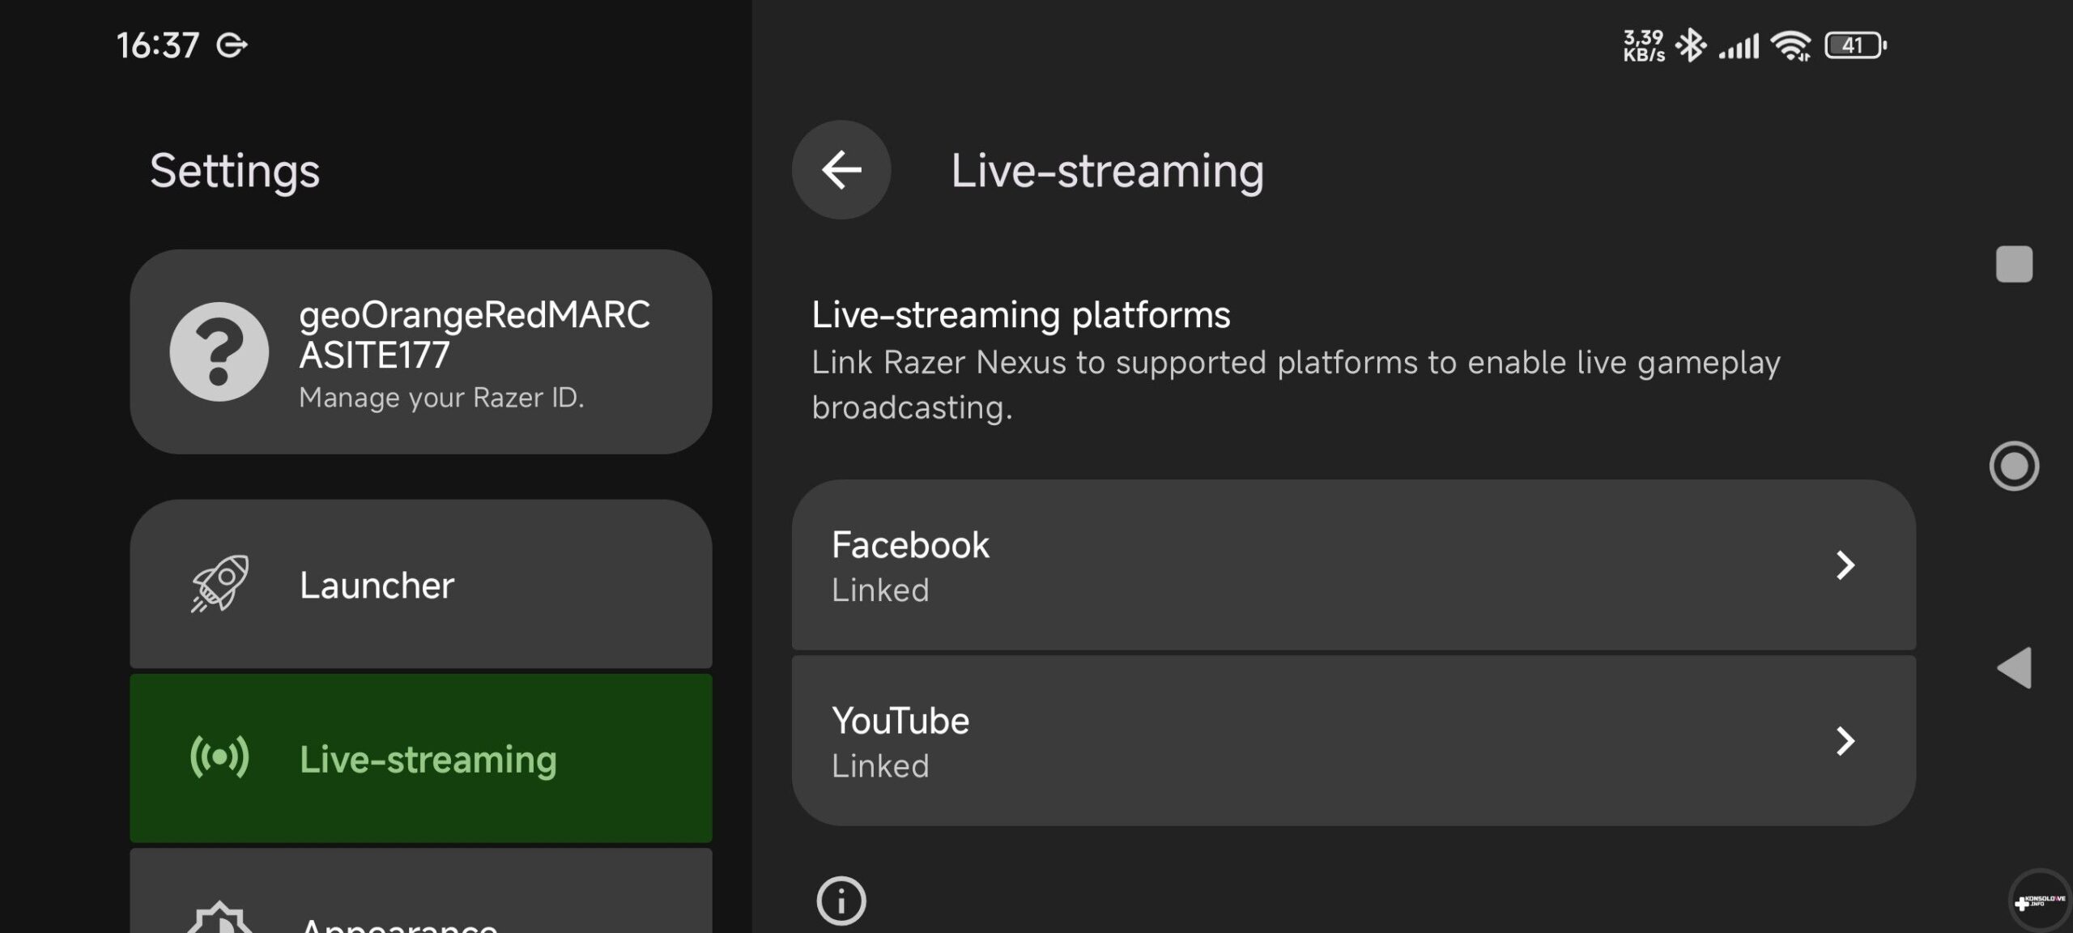Open YouTube linked platform row

pyautogui.click(x=1352, y=740)
